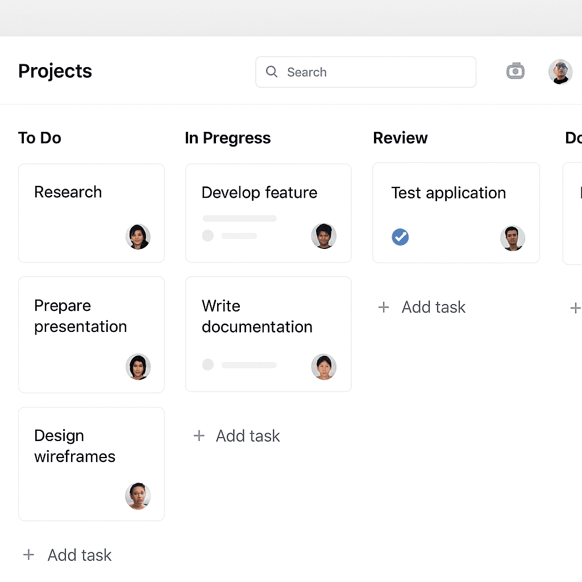Click the assignee avatar on Write documentation

click(323, 367)
